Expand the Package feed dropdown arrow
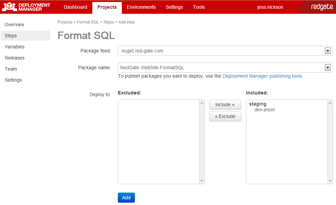The height and width of the screenshot is (205, 336). (x=328, y=51)
